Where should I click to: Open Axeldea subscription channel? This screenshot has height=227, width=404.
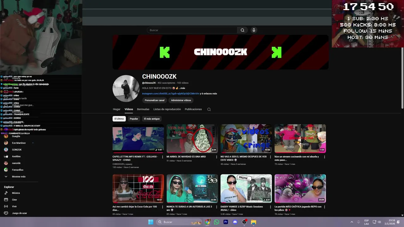pyautogui.click(x=16, y=156)
